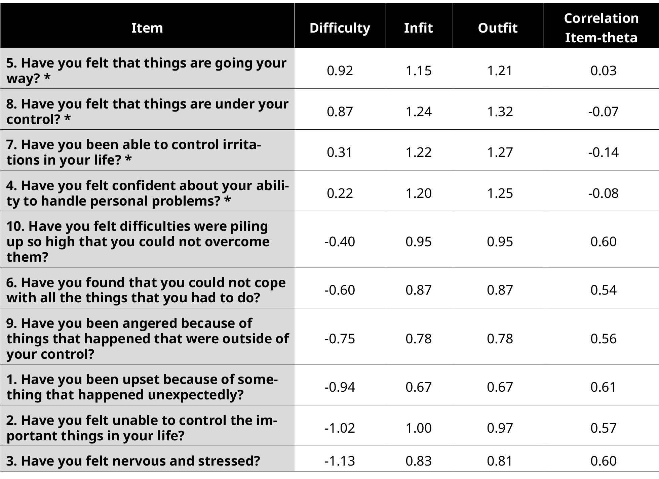The width and height of the screenshot is (659, 479).
Task: Click the Difficulty column header
Action: 340,28
